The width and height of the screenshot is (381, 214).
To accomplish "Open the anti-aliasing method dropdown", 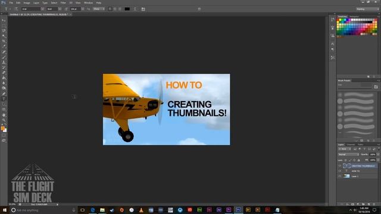I will pos(98,9).
